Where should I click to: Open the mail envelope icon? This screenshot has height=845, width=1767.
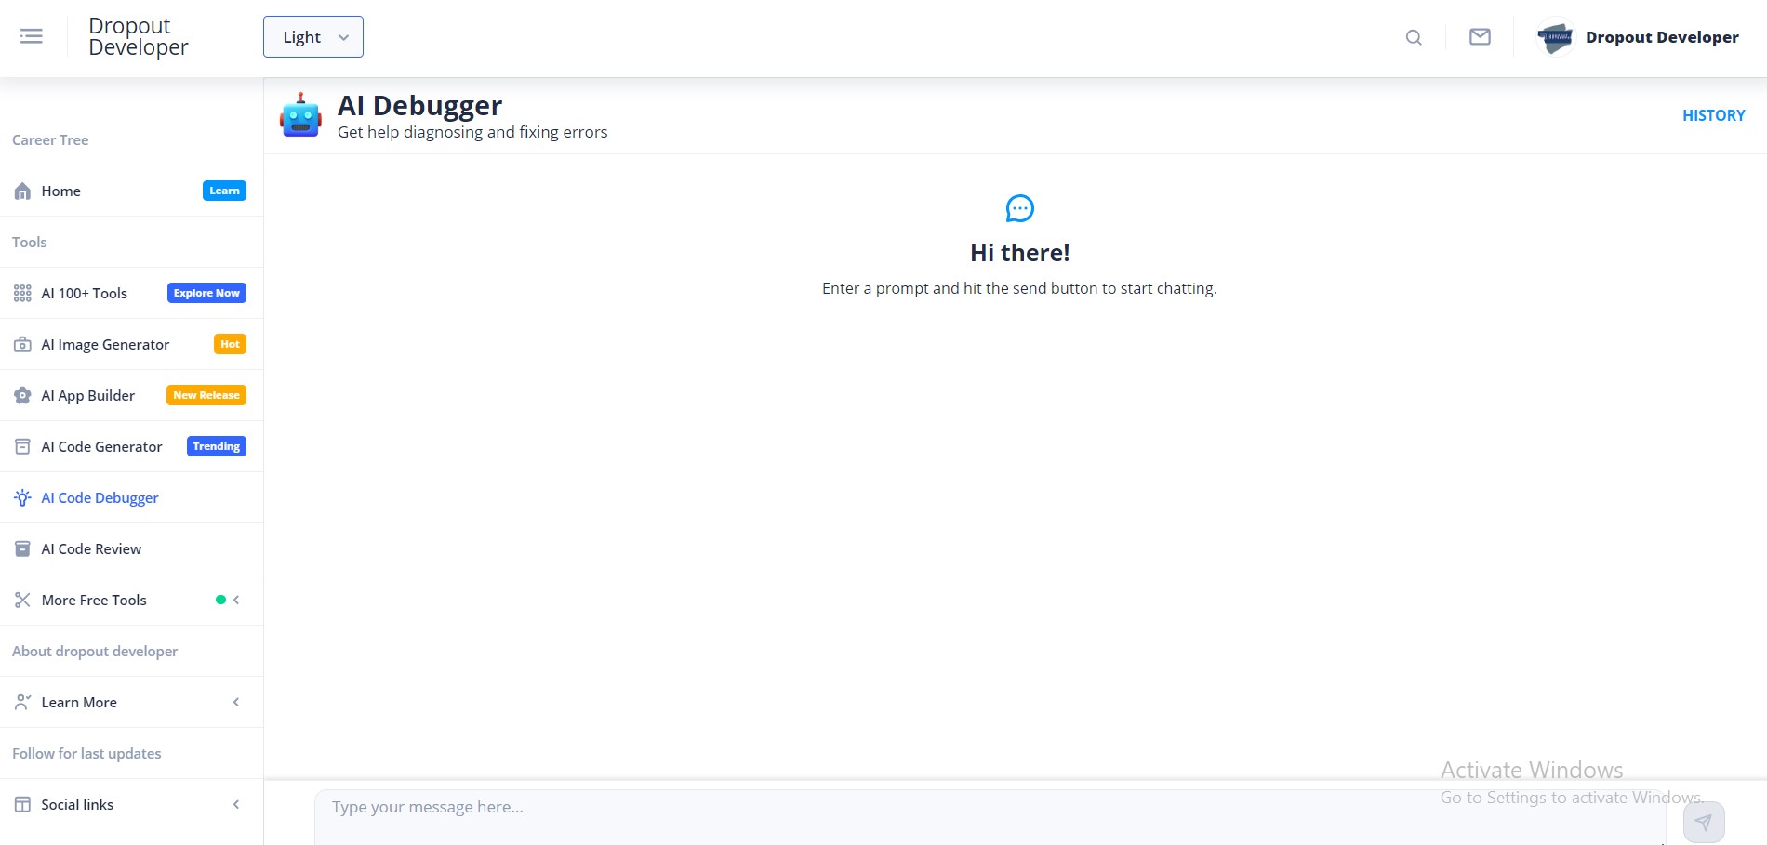(x=1480, y=37)
